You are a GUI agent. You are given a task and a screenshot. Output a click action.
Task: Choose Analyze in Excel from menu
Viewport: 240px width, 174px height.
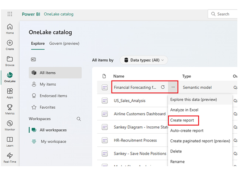(x=200, y=110)
